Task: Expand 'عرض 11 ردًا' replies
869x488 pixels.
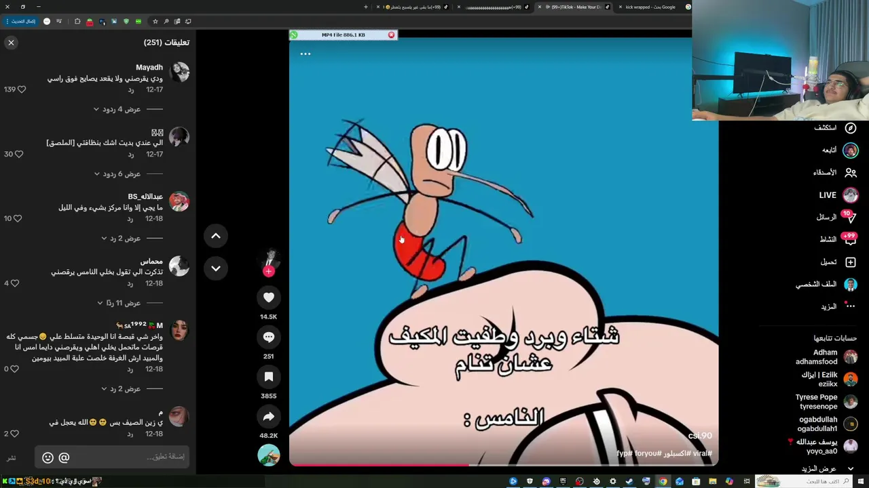Action: pos(119,303)
